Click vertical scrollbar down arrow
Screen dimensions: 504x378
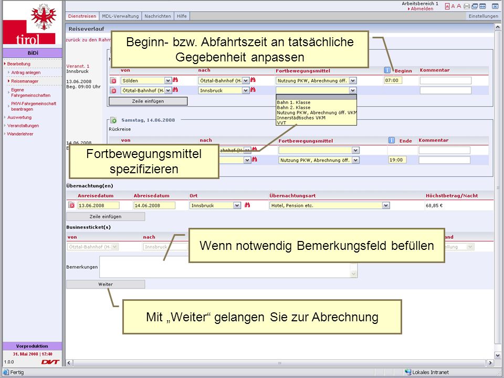498,355
